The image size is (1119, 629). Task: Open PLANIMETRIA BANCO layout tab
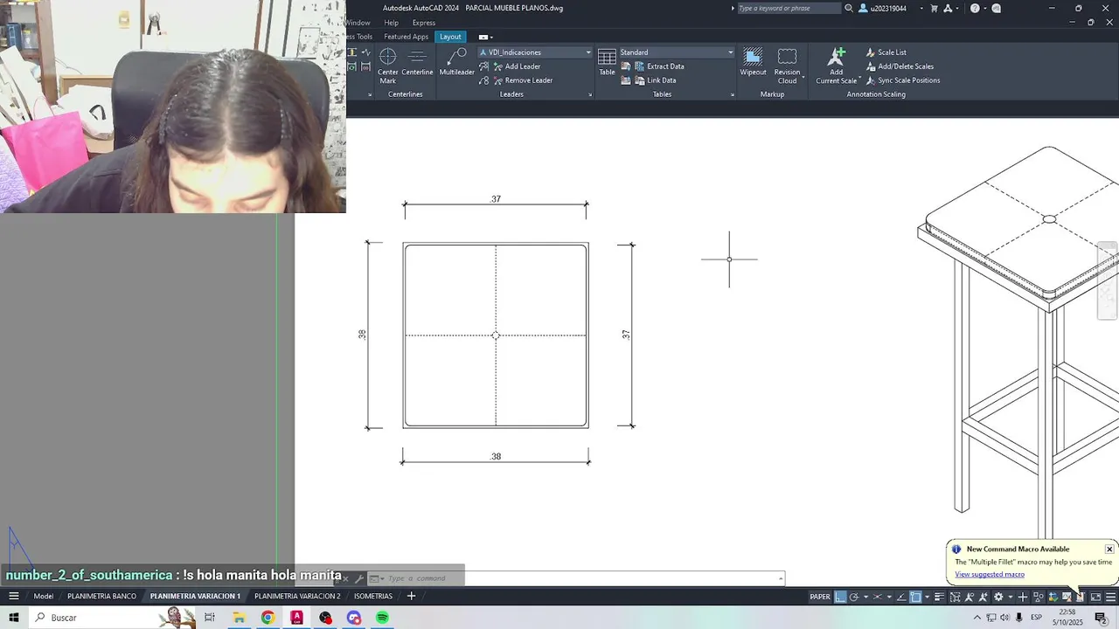coord(101,596)
